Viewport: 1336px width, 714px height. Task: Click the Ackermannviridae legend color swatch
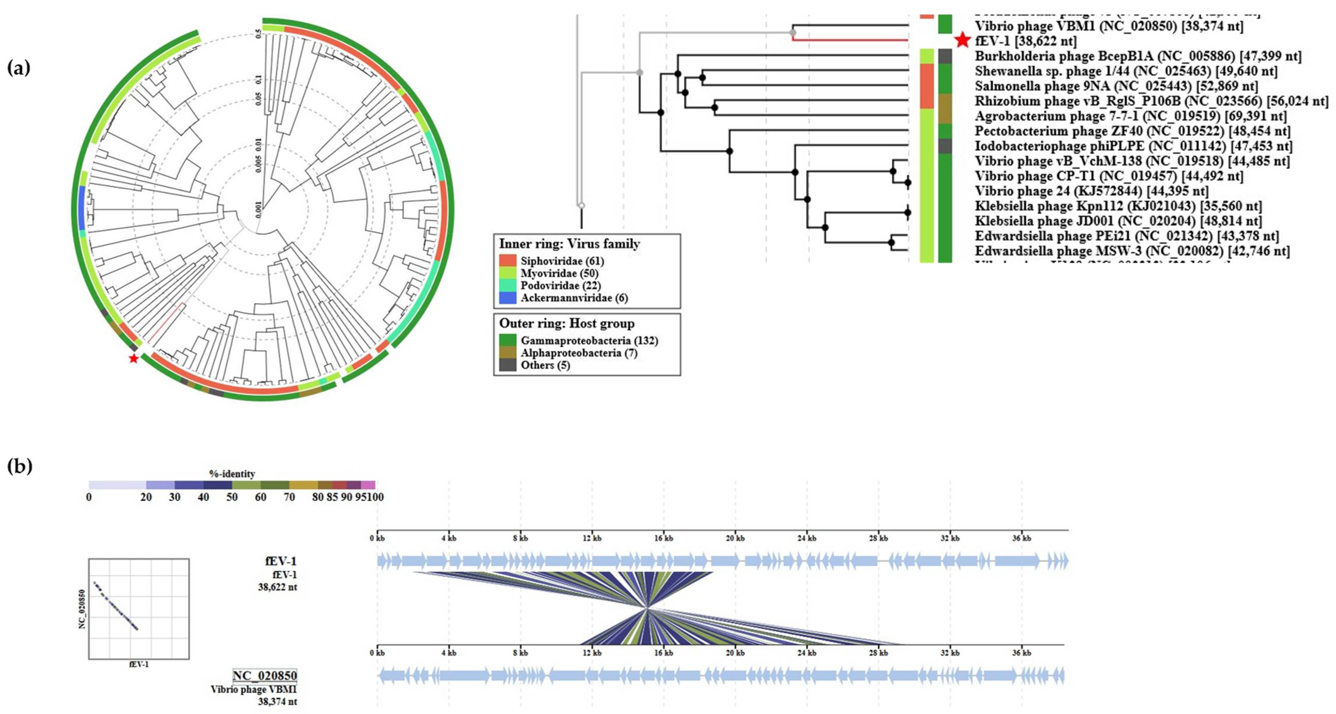[x=508, y=298]
